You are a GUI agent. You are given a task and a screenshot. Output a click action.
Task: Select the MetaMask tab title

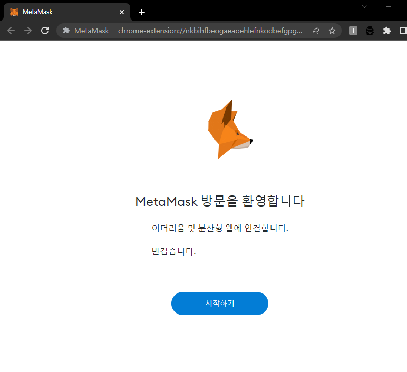37,12
